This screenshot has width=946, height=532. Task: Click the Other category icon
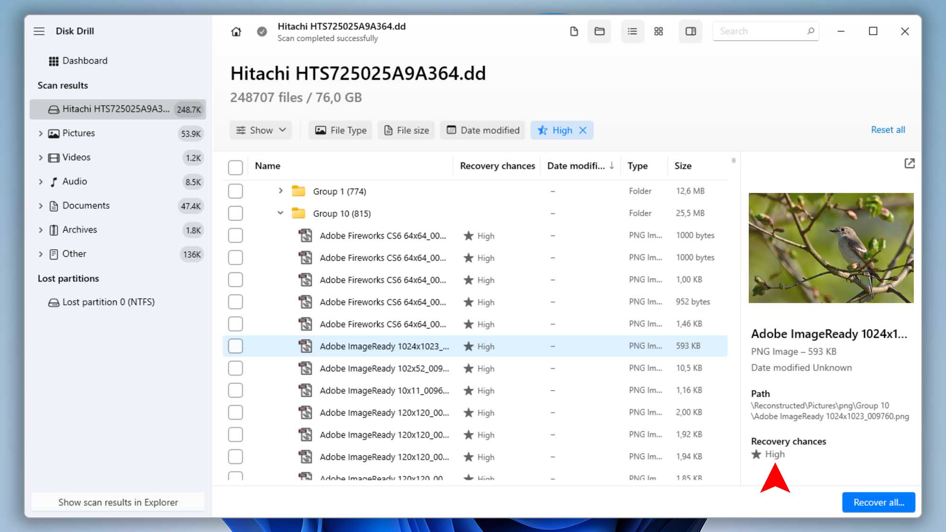pyautogui.click(x=53, y=254)
